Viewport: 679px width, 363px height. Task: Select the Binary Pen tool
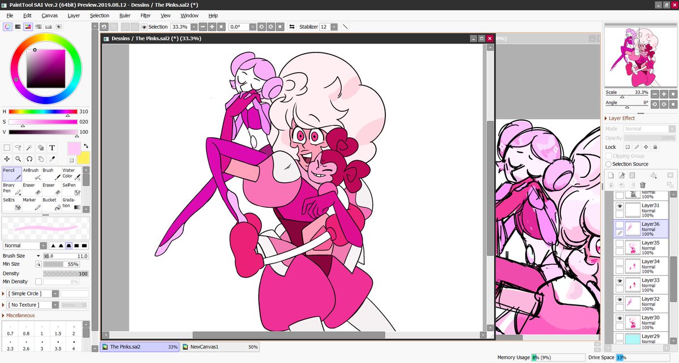(12, 189)
